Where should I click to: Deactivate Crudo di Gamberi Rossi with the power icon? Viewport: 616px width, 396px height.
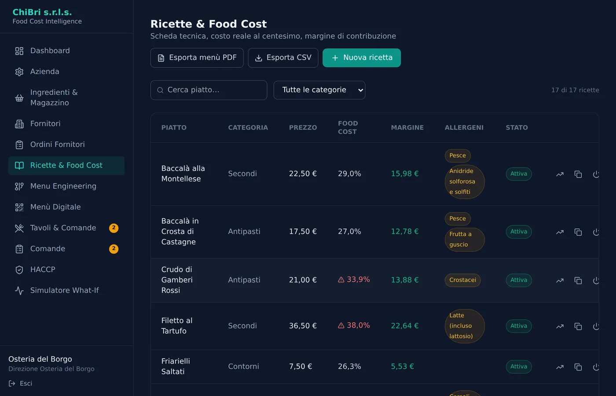596,281
